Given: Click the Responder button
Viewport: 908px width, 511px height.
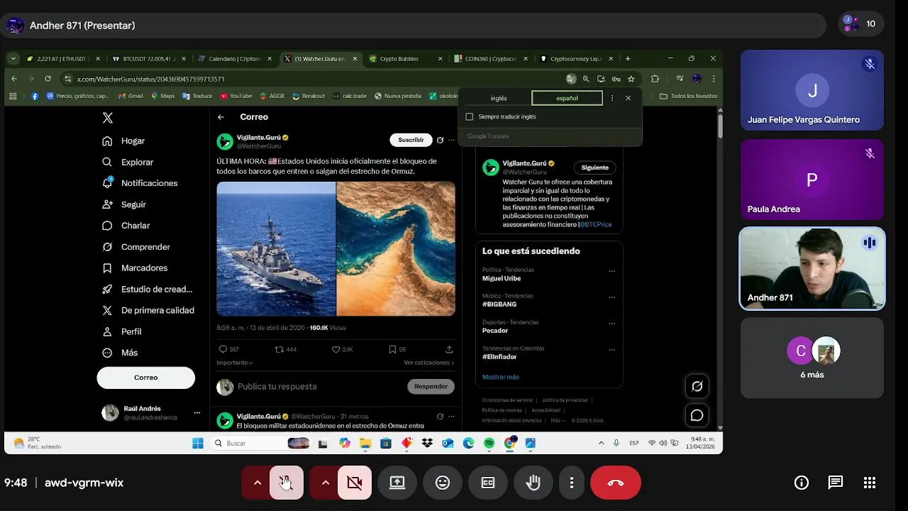Looking at the screenshot, I should (431, 387).
